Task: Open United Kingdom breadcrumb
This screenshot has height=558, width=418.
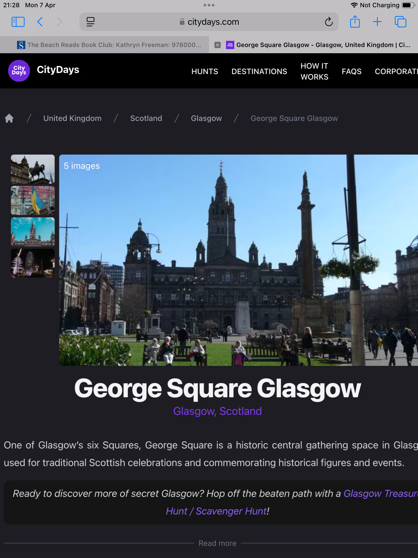Action: [x=72, y=118]
